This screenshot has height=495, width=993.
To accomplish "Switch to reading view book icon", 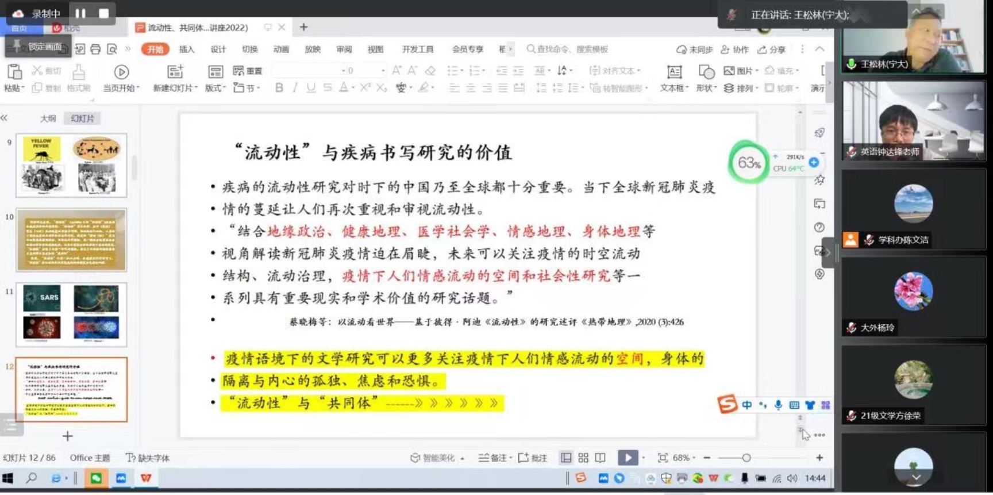I will (x=600, y=458).
